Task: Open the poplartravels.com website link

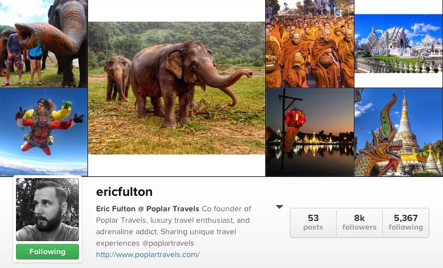Action: tap(147, 254)
